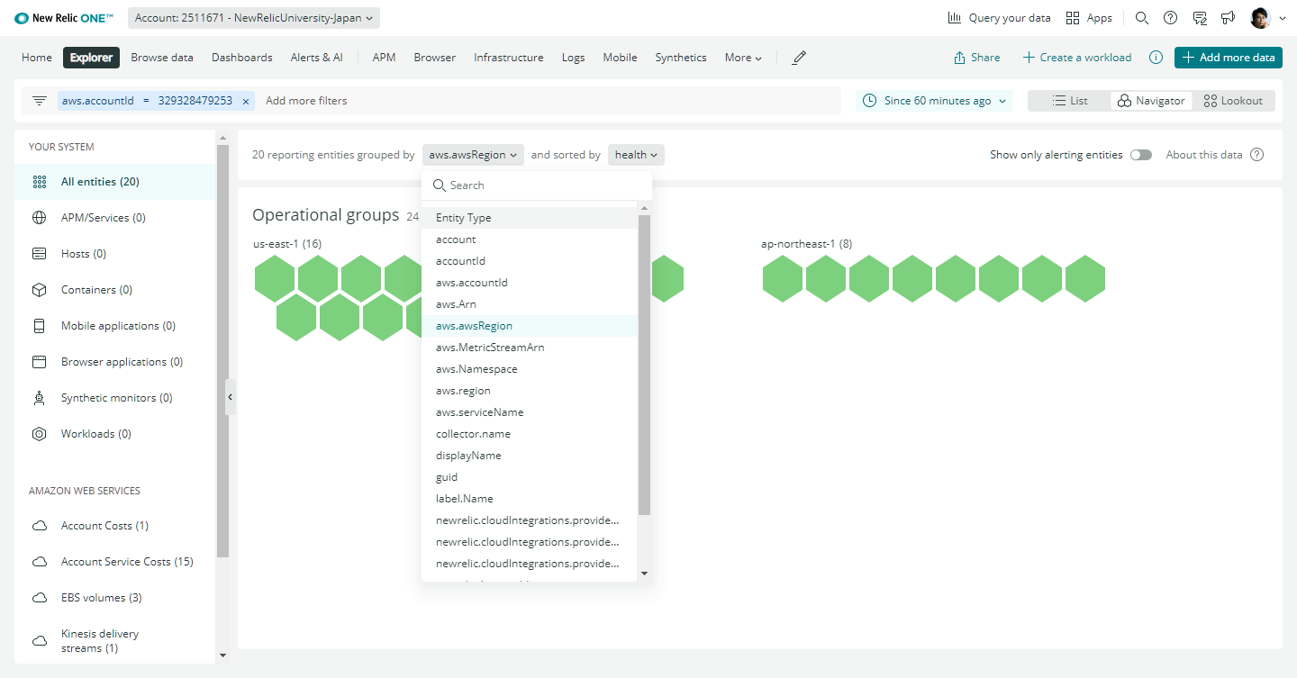Click the New Relic ONE logo
This screenshot has width=1297, height=678.
point(65,18)
